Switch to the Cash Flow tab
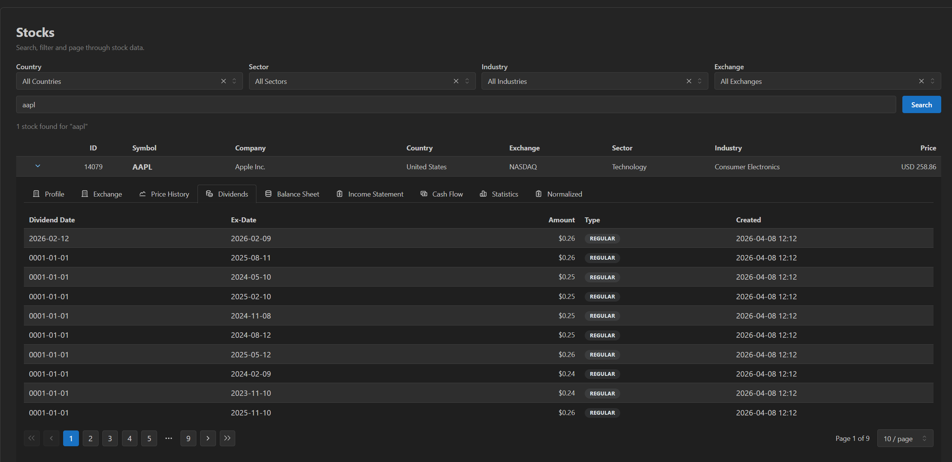Viewport: 952px width, 462px height. (x=442, y=194)
